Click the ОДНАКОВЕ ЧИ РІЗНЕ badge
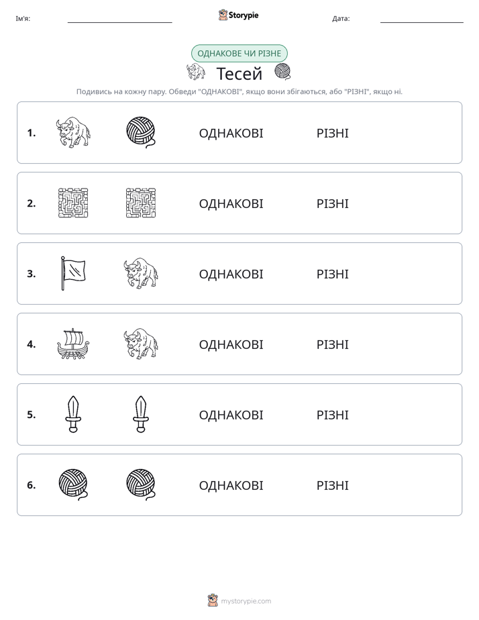The width and height of the screenshot is (479, 620). [239, 54]
